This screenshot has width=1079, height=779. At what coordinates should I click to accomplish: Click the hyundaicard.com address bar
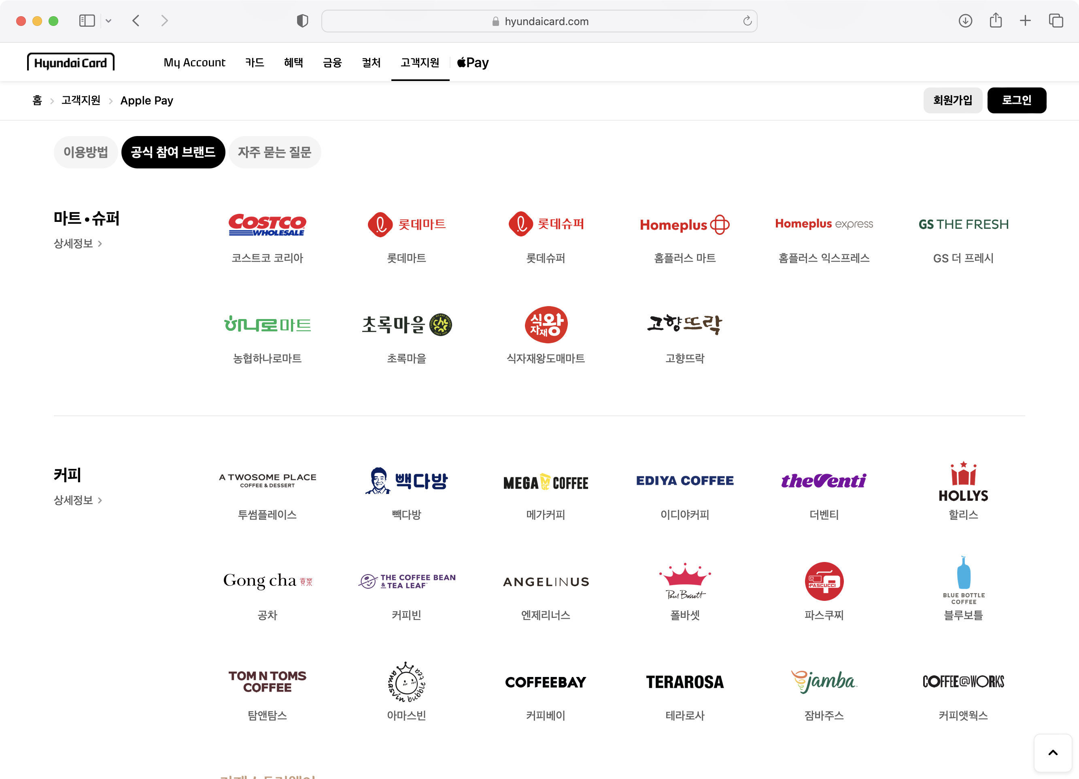(539, 21)
